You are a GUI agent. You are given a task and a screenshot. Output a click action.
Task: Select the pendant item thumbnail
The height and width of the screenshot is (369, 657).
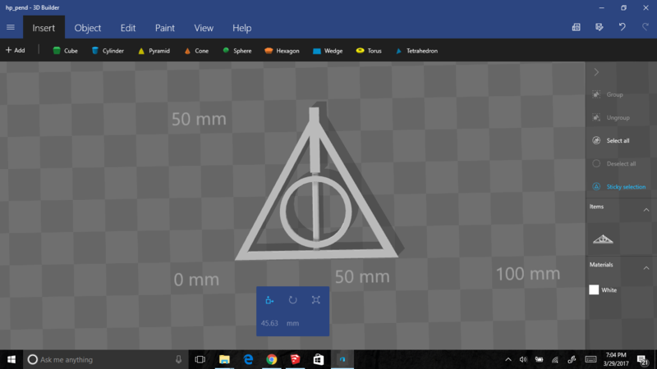[603, 239]
